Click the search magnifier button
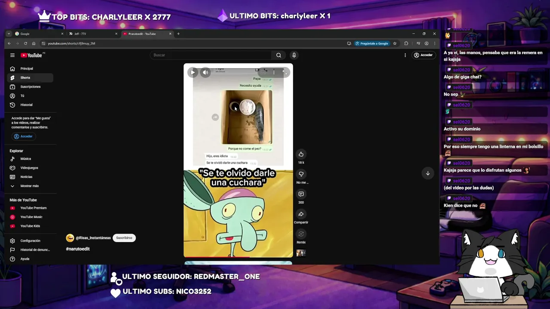The height and width of the screenshot is (309, 550). [278, 55]
